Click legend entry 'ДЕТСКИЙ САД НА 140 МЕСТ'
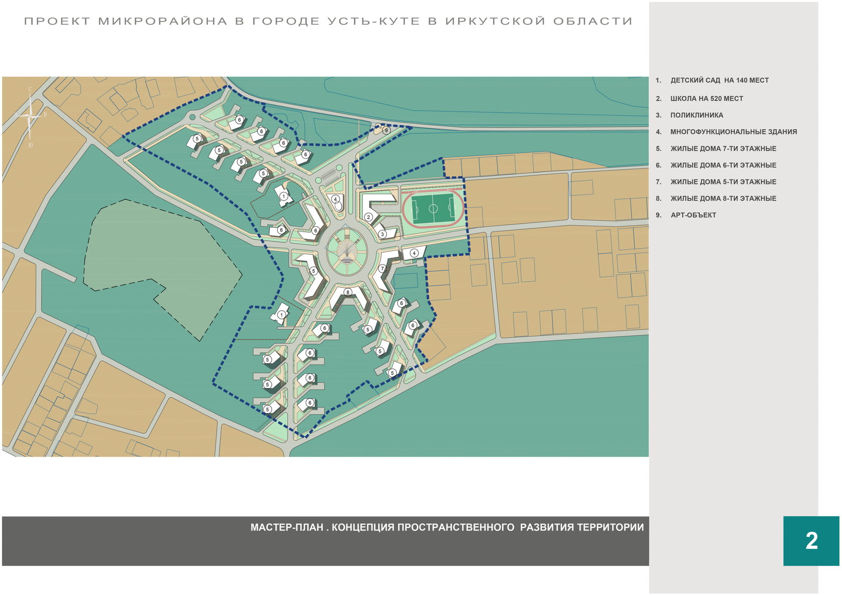 click(x=719, y=80)
